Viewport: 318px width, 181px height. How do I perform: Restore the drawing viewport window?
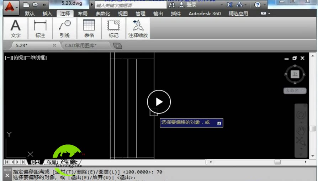tap(295, 58)
